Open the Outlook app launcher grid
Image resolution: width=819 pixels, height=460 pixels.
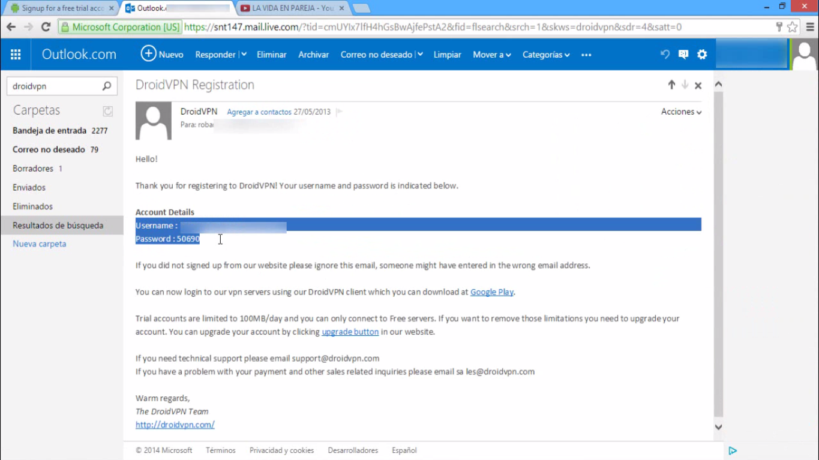point(16,55)
